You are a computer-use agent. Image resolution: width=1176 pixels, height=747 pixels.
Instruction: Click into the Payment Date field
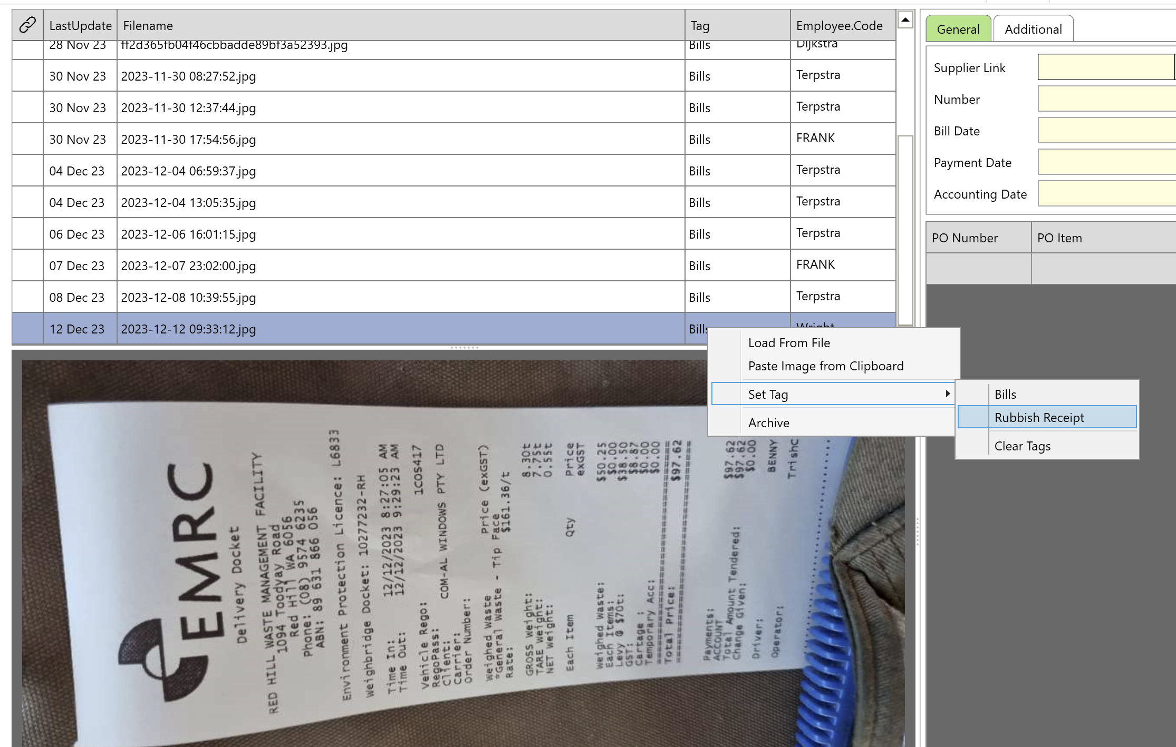tap(1106, 162)
